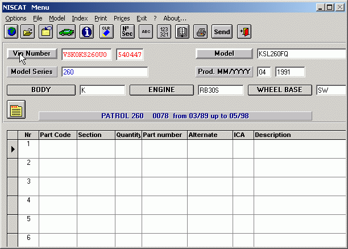Viewport: 348px width, 249px height.
Task: Open the yellow notes list icon
Action: 16,109
